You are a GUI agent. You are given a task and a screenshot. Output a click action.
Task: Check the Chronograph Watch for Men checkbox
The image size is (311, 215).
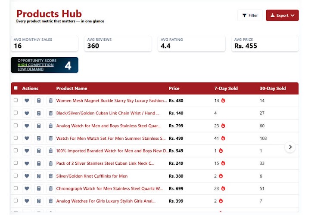click(16, 188)
